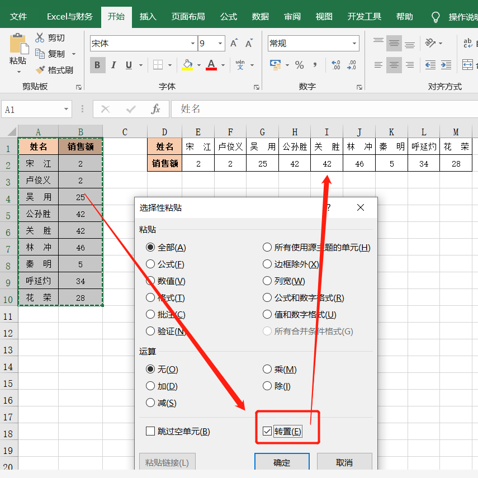Open the Paste button dropdown arrow
The height and width of the screenshot is (478, 478).
coord(19,72)
